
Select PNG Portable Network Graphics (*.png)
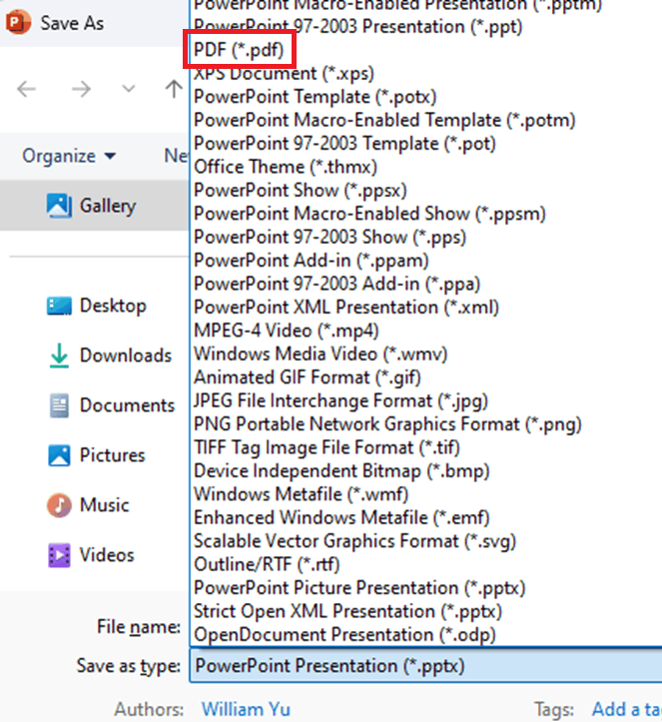click(x=387, y=424)
